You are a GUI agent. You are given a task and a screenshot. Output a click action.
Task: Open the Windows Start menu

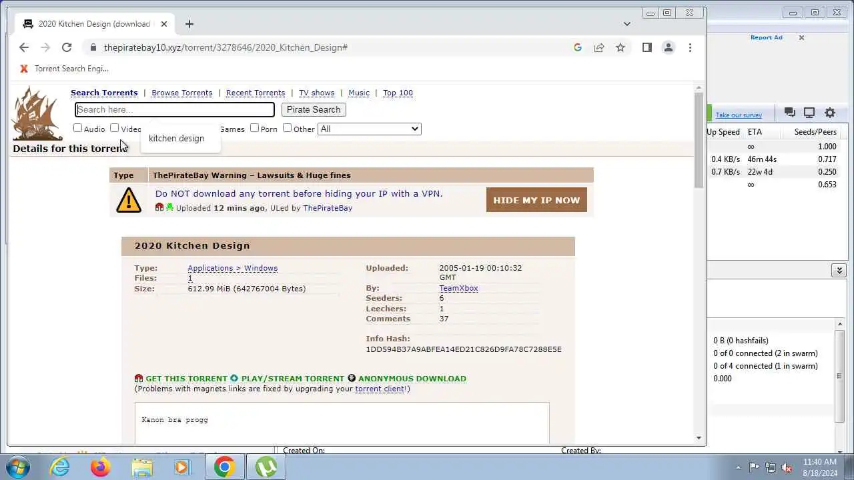coord(18,467)
